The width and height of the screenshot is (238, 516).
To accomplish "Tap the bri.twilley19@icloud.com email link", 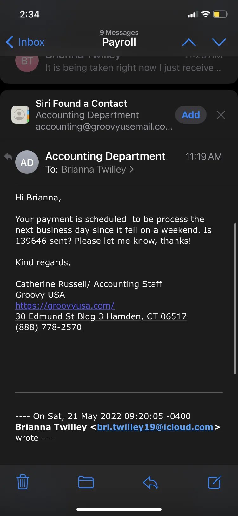I will (x=155, y=427).
